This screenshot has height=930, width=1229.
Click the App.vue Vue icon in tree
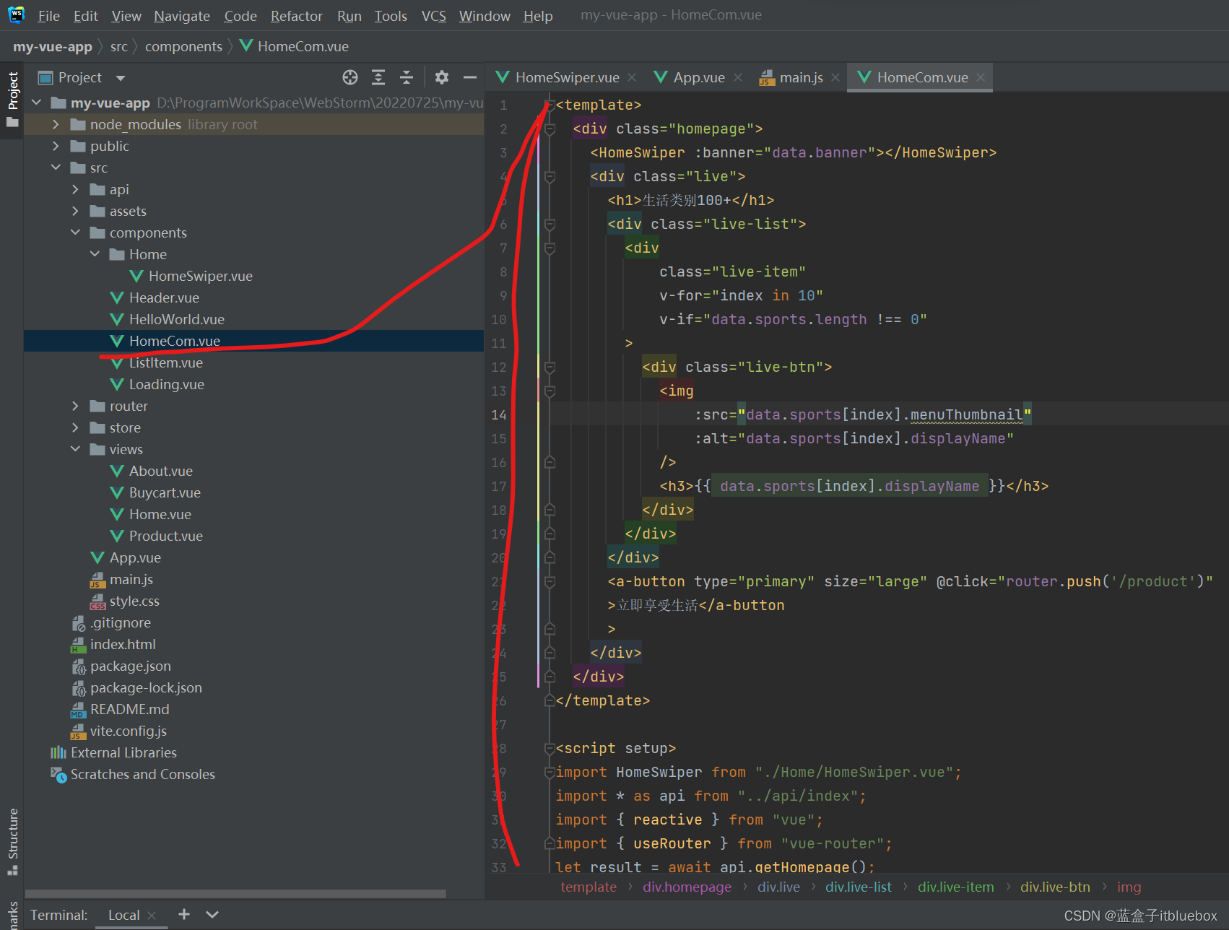97,557
